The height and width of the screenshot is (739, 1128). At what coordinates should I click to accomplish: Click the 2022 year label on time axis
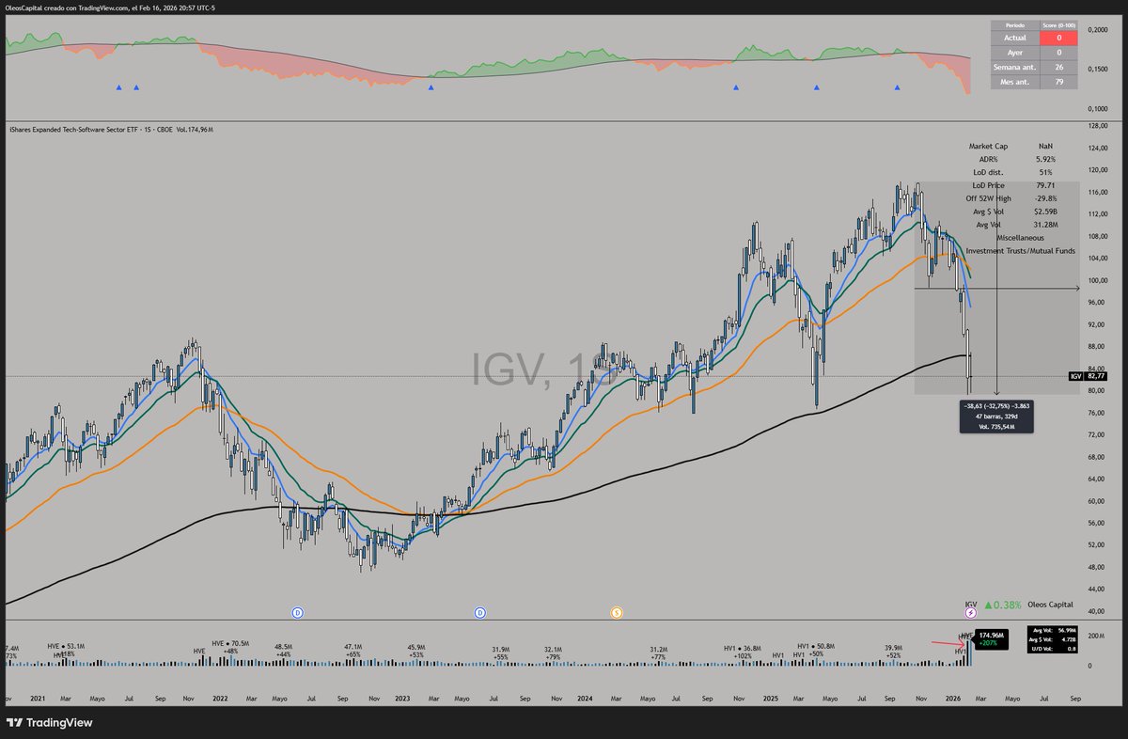(220, 699)
